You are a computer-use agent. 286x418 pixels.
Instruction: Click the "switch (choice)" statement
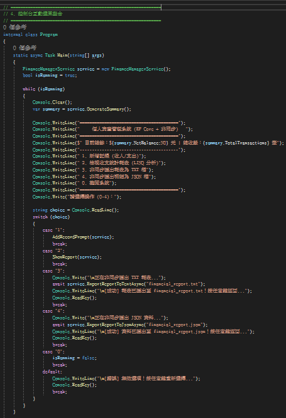51,217
